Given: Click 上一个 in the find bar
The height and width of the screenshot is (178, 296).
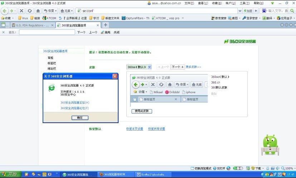Looking at the screenshot, I should pyautogui.click(x=93, y=32).
